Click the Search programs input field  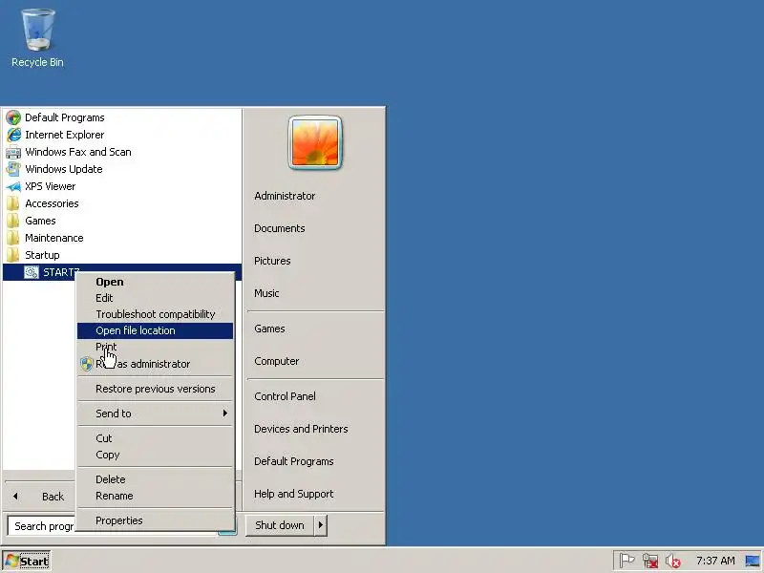(43, 526)
